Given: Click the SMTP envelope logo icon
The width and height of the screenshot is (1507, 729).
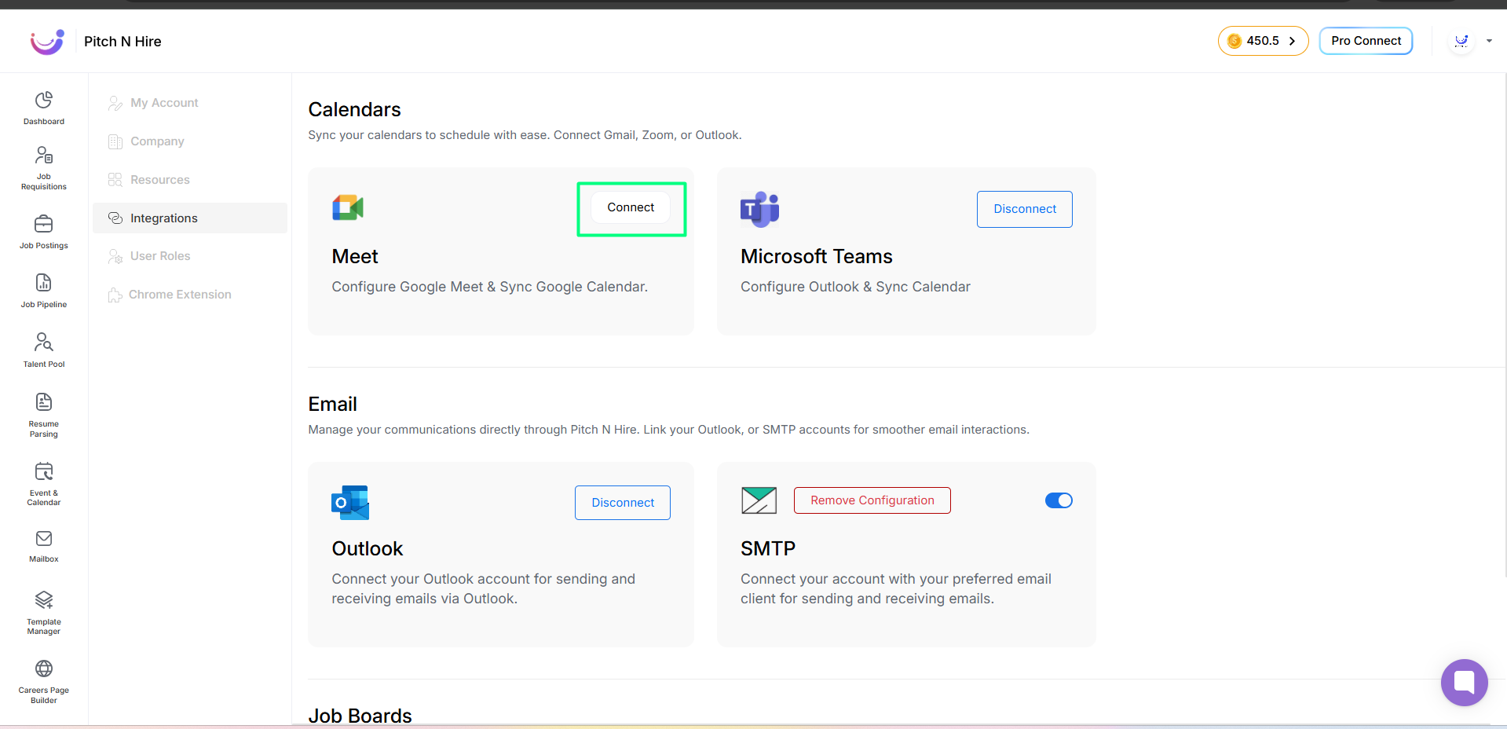Looking at the screenshot, I should [x=759, y=500].
